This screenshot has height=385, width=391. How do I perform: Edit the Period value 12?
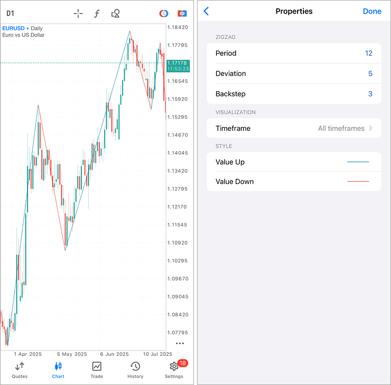click(369, 53)
